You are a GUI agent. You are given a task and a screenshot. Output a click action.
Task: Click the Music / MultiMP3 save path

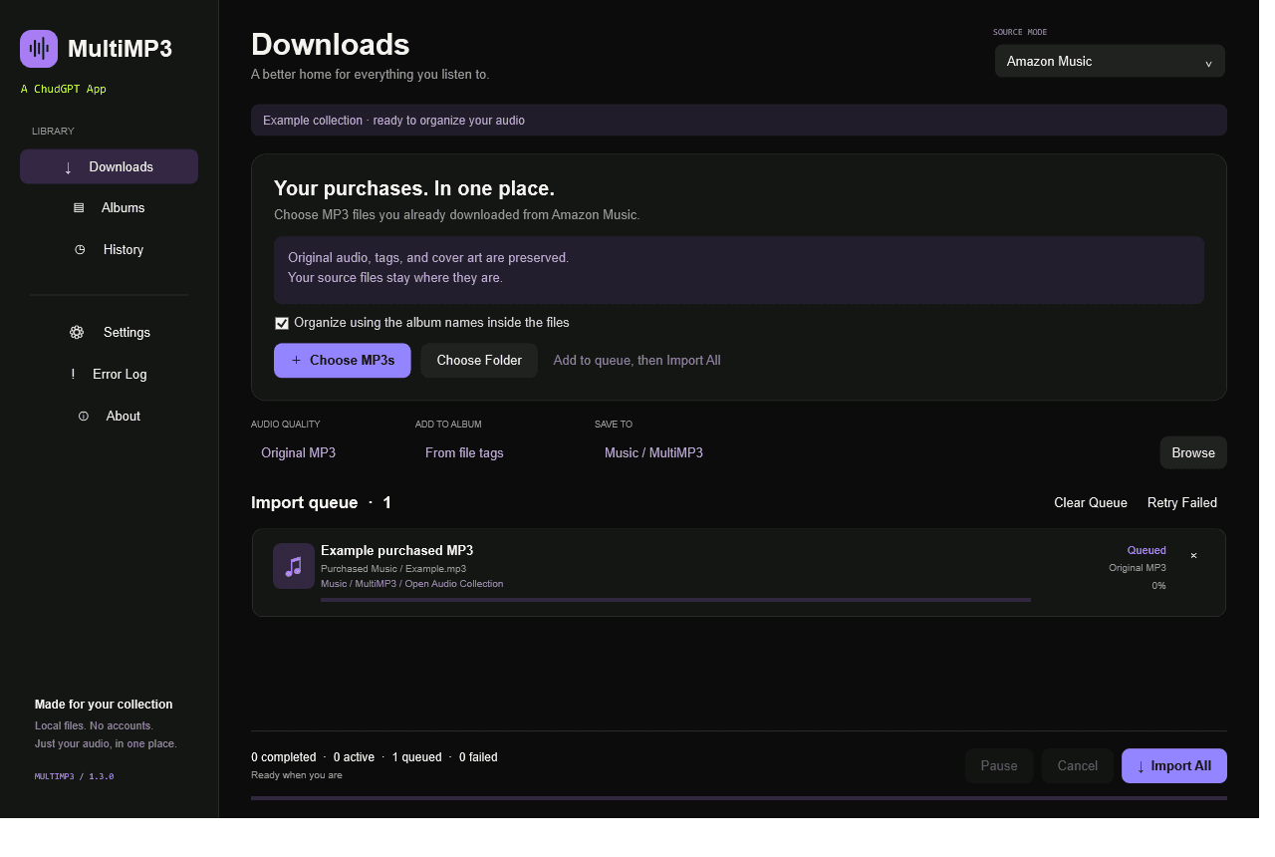click(653, 453)
